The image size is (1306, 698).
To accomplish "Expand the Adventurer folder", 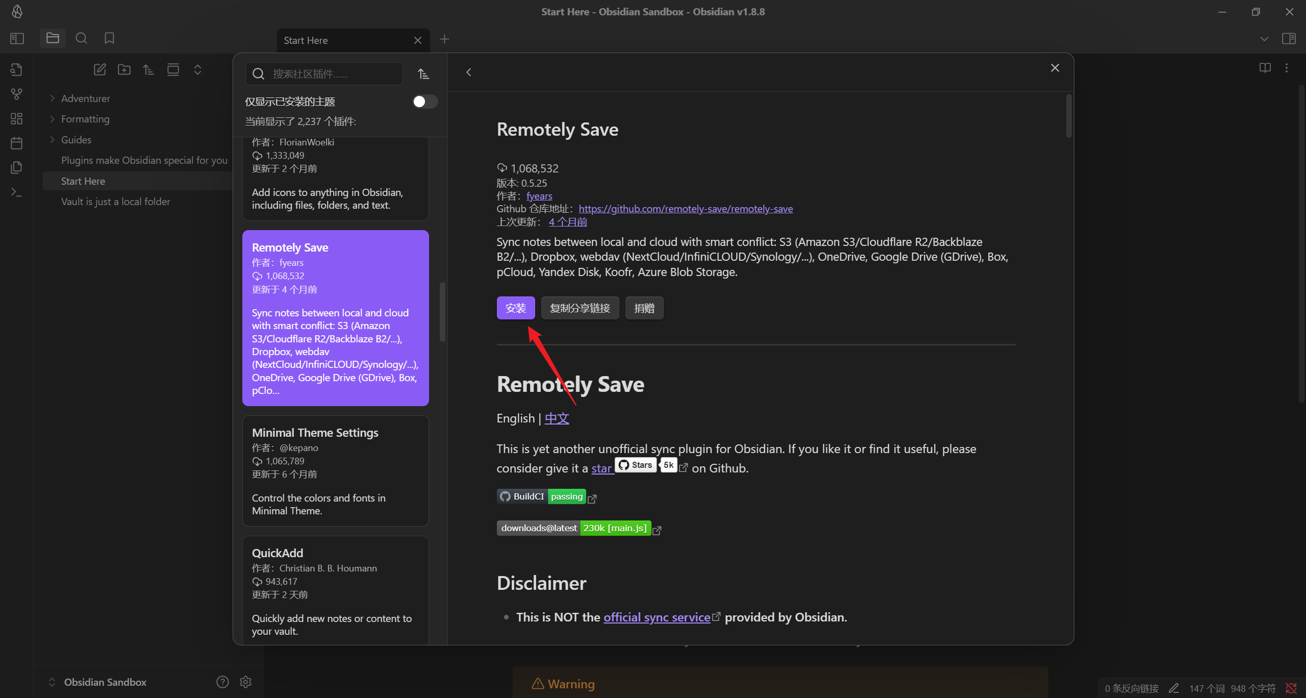I will click(x=85, y=98).
